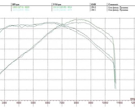
Task: Click the RPM axis title label
Action: pos(133,99)
